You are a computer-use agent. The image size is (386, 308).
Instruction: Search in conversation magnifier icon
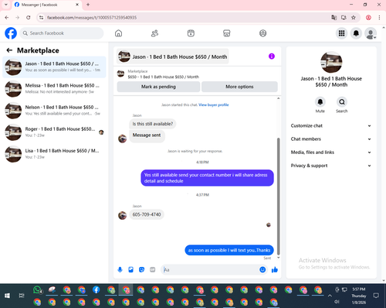tap(342, 102)
